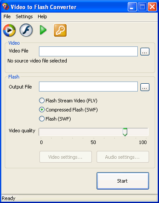Browse for the source video file
Viewport: 159px width, 203px height.
(x=145, y=52)
